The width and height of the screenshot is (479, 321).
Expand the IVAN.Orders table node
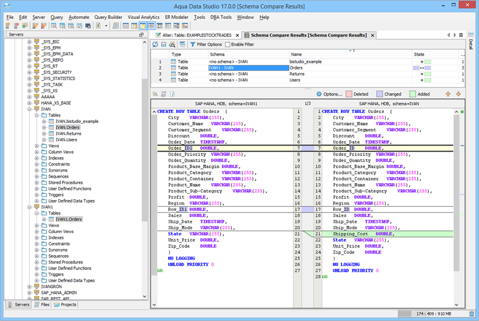click(44, 127)
